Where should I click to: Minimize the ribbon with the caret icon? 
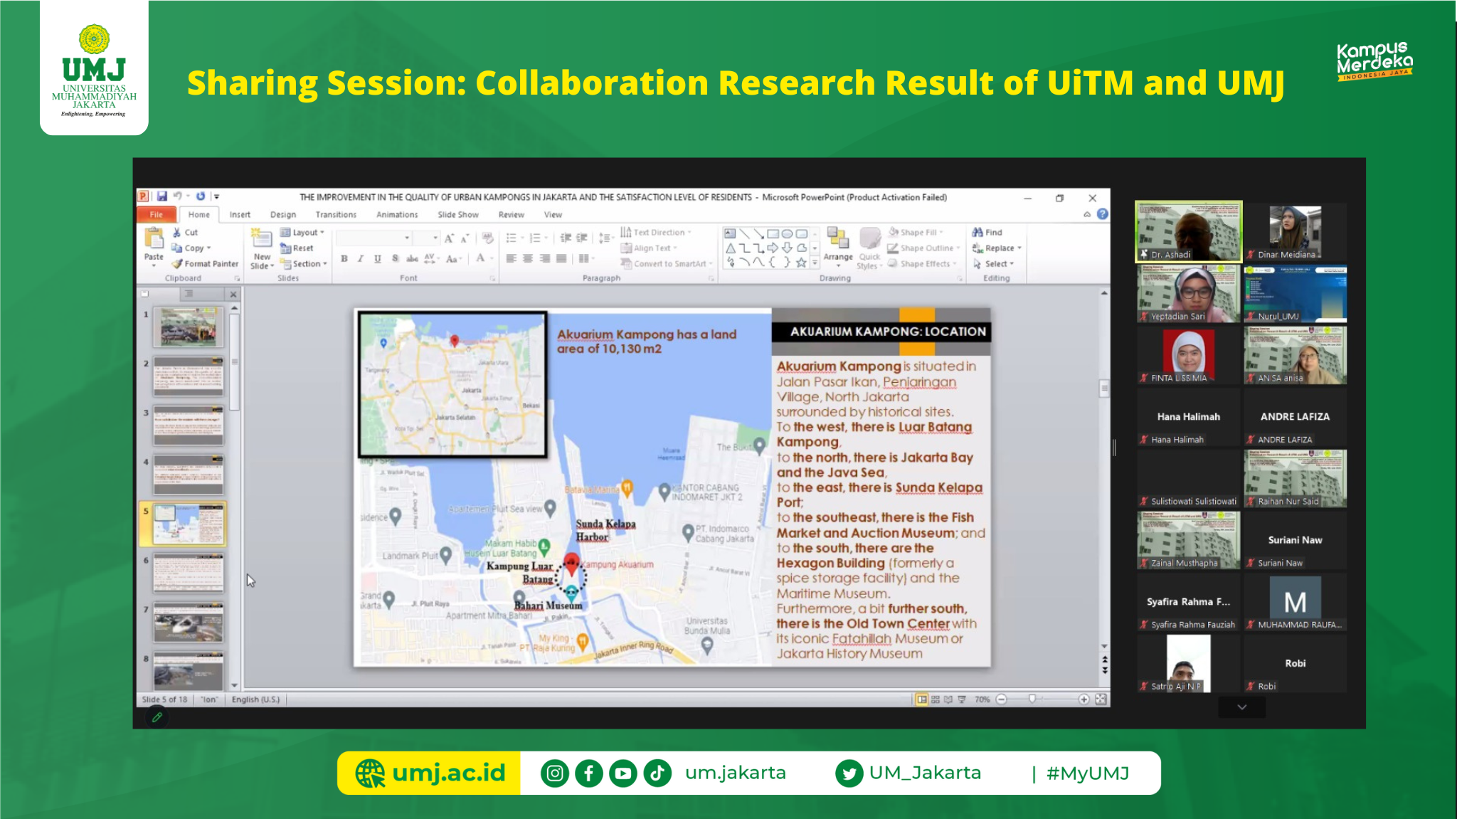1087,214
